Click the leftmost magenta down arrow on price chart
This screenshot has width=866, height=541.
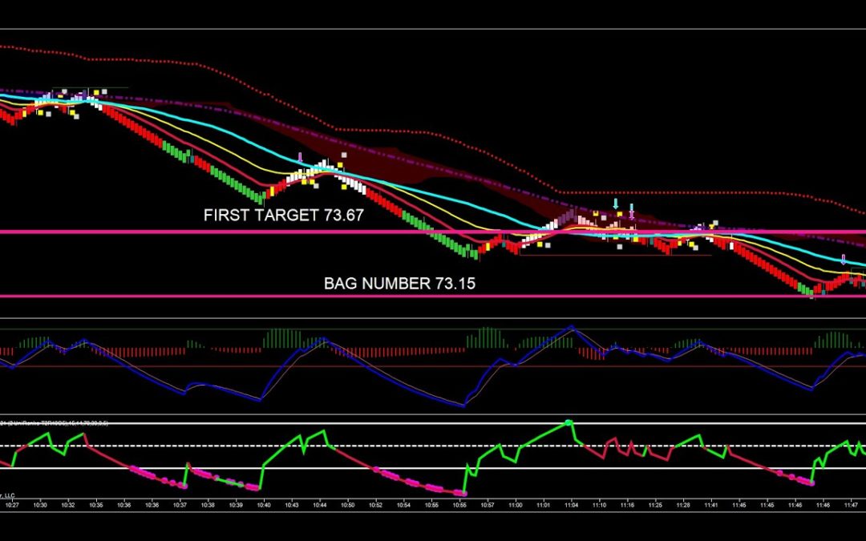click(300, 158)
